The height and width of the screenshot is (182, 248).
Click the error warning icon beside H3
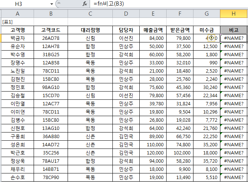211,38
